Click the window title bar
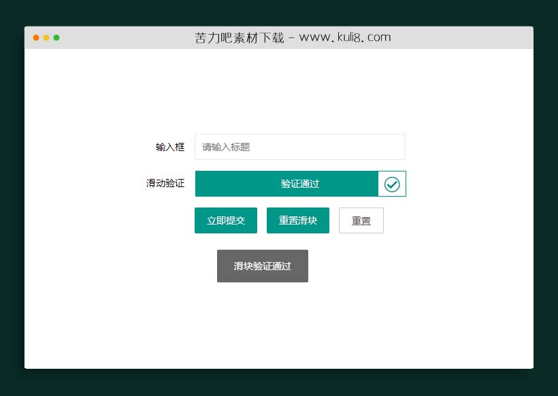 [279, 37]
